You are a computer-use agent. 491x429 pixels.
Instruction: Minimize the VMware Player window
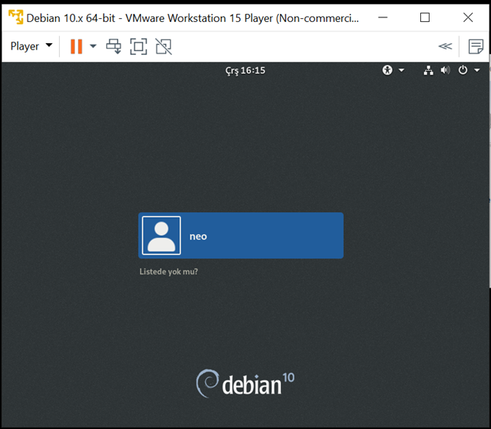click(380, 17)
